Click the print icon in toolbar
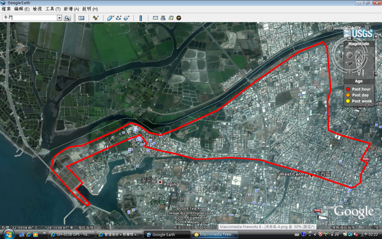 (163, 18)
